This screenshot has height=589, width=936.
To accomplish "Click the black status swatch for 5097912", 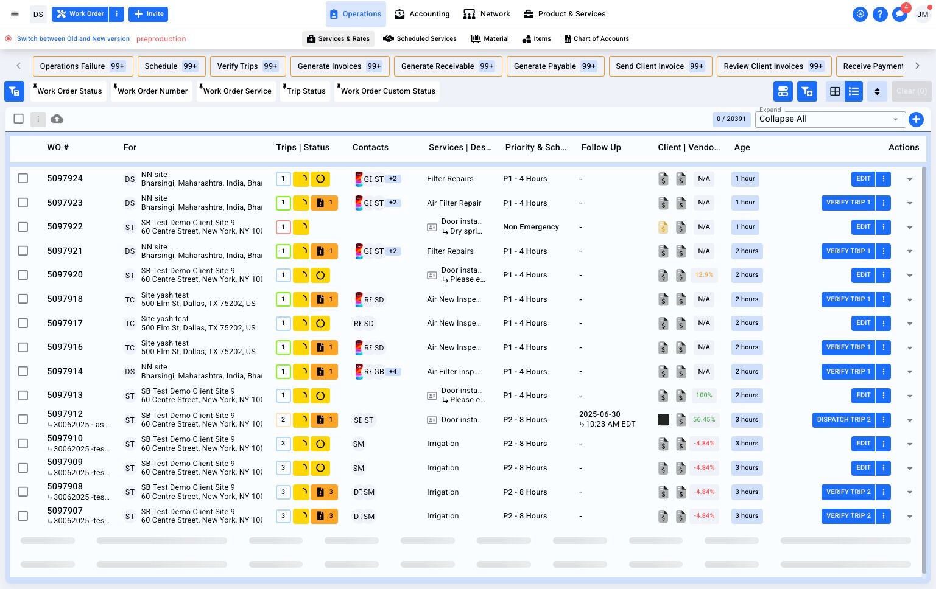I will [663, 419].
